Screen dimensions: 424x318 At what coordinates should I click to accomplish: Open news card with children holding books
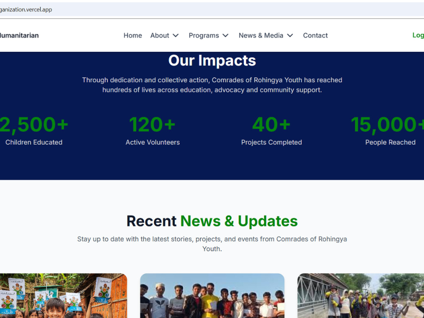pyautogui.click(x=64, y=296)
